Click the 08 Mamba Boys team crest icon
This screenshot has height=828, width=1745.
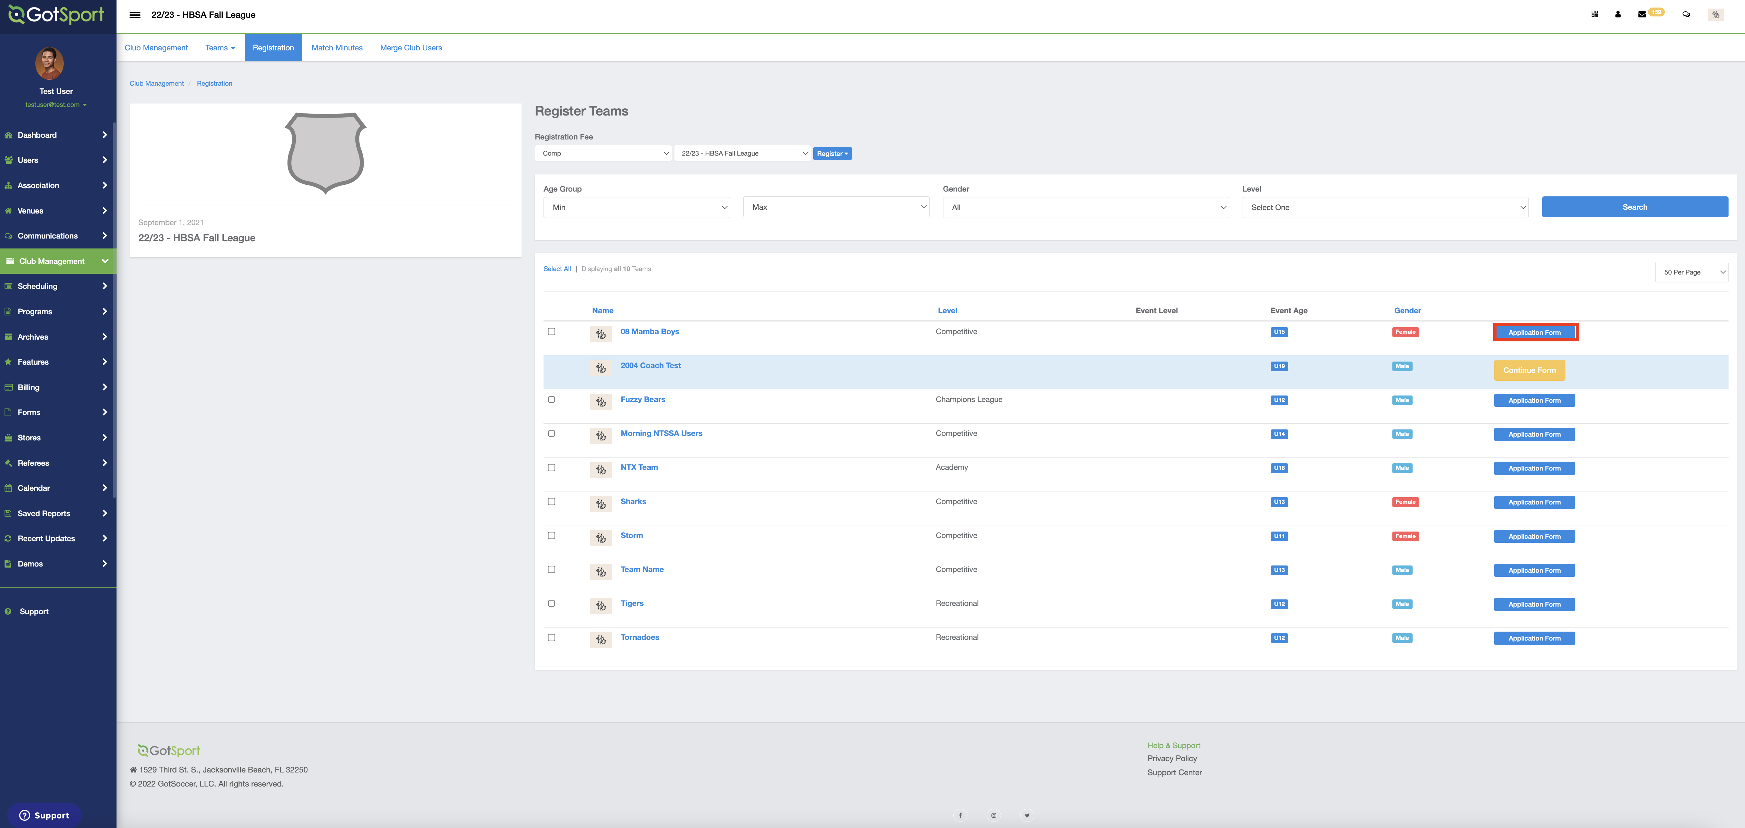click(601, 334)
